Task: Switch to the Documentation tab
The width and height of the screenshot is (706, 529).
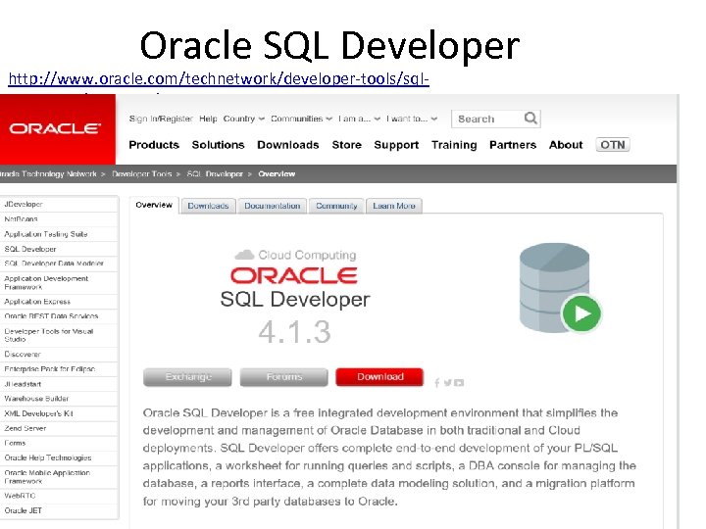Action: point(272,206)
